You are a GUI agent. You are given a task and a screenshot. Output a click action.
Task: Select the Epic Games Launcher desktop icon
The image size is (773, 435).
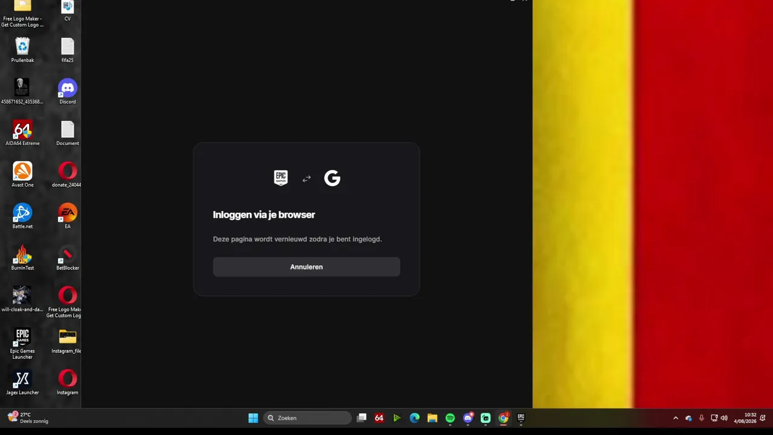(x=22, y=344)
